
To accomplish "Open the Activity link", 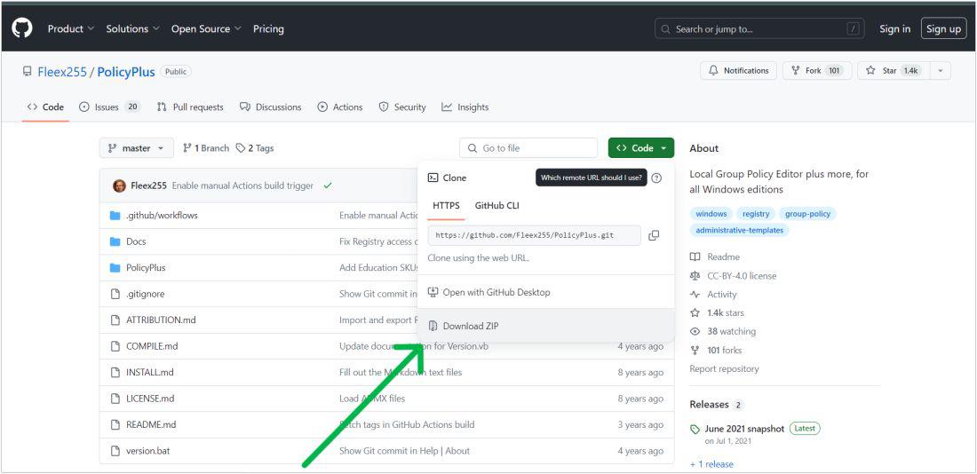I will click(x=713, y=294).
